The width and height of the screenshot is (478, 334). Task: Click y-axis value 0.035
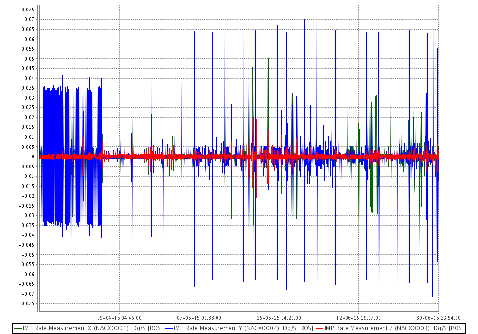coord(28,88)
